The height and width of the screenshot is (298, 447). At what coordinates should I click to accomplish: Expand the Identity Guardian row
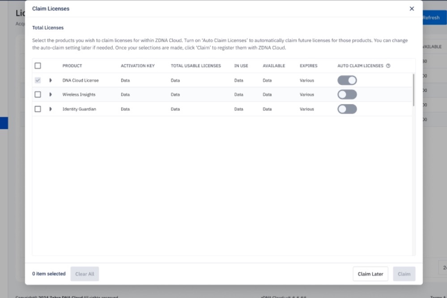click(51, 109)
